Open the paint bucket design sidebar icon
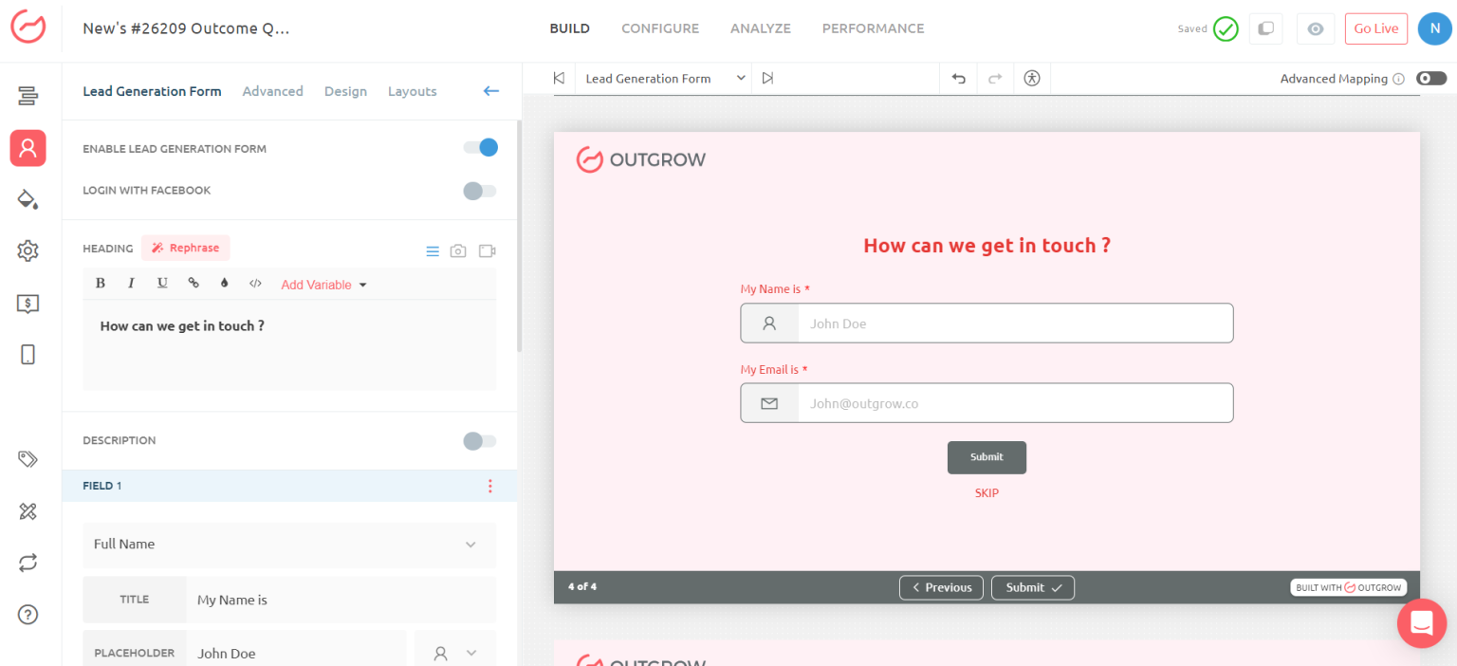Image resolution: width=1457 pixels, height=666 pixels. [28, 199]
